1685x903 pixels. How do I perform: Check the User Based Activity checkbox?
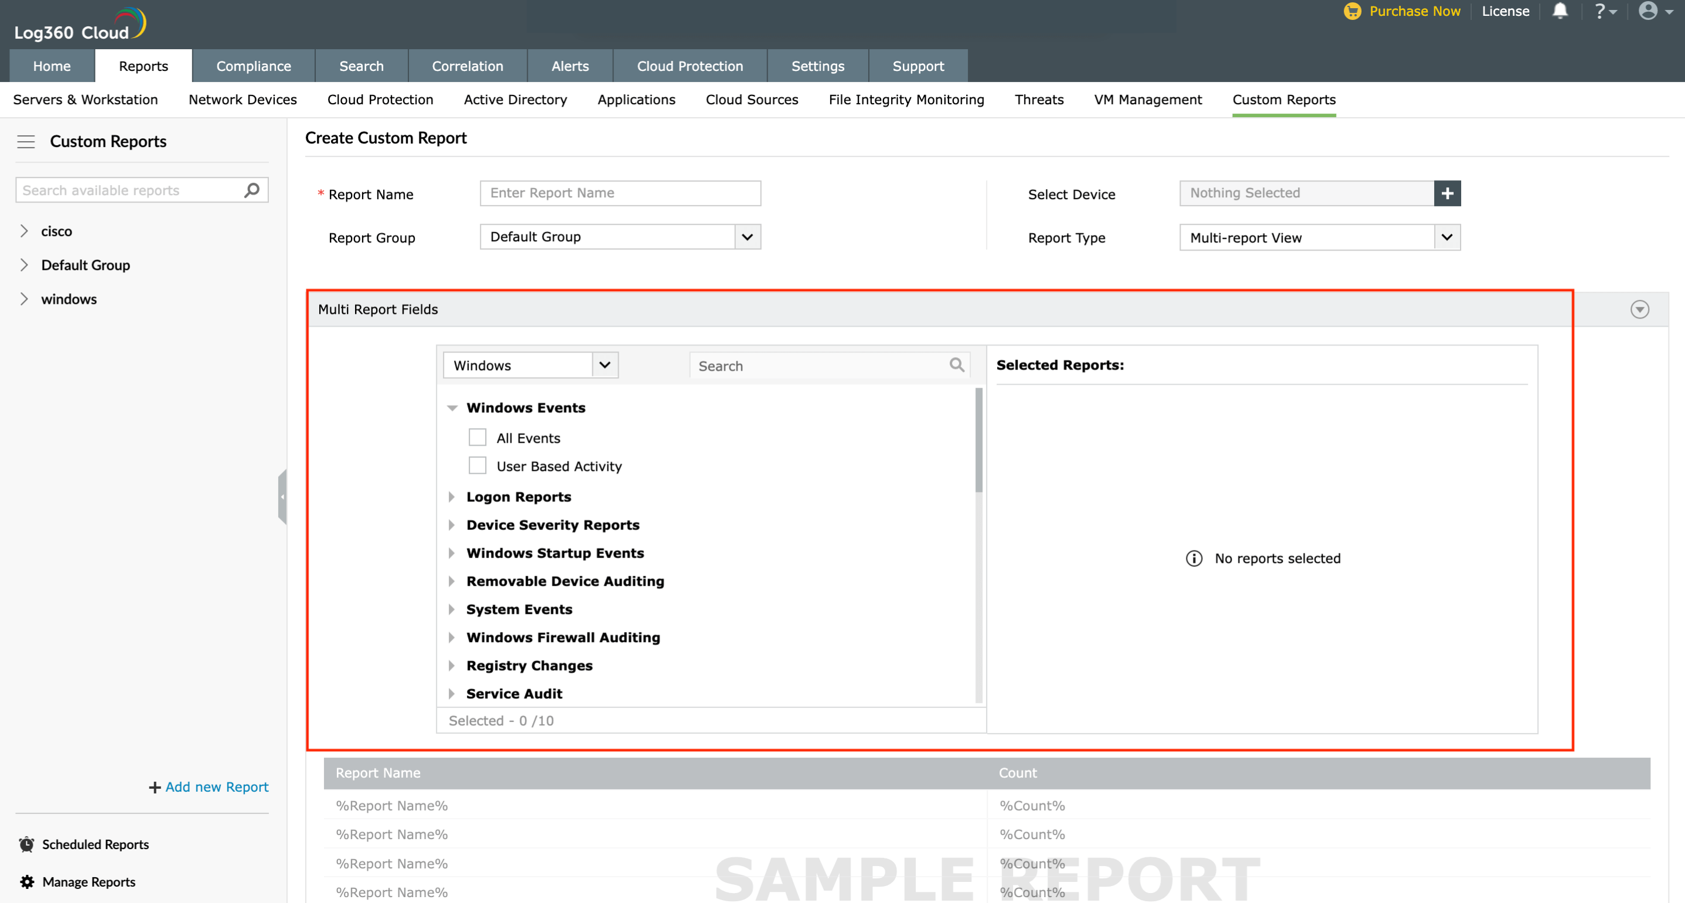[477, 466]
